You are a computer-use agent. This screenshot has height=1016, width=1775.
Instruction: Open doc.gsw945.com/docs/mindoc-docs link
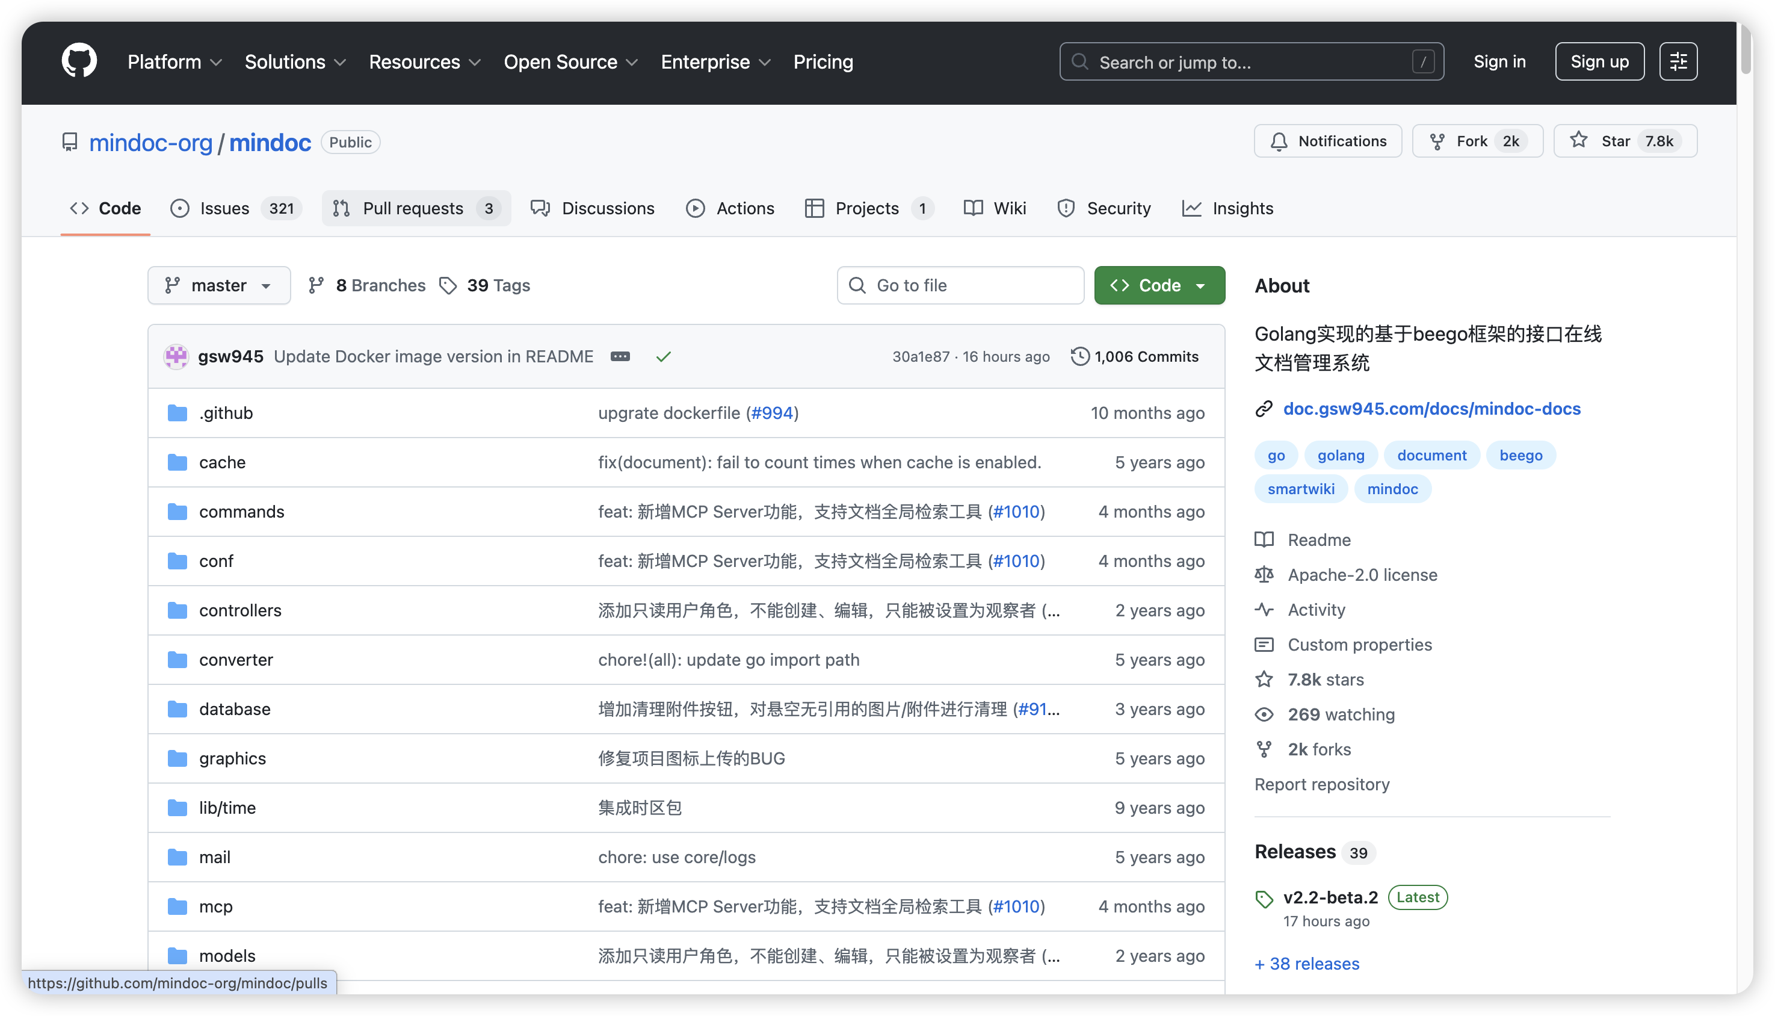click(x=1431, y=409)
